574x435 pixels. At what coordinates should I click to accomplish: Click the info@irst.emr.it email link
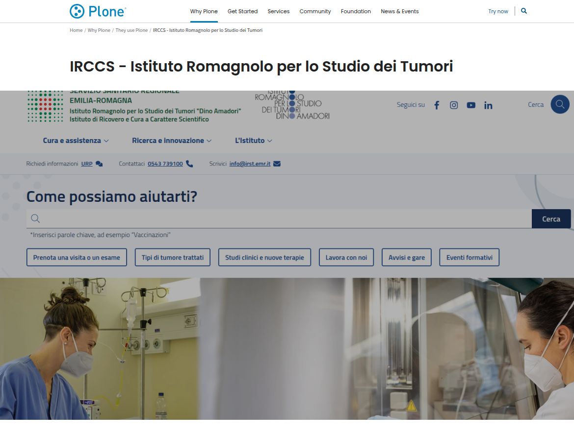point(250,164)
